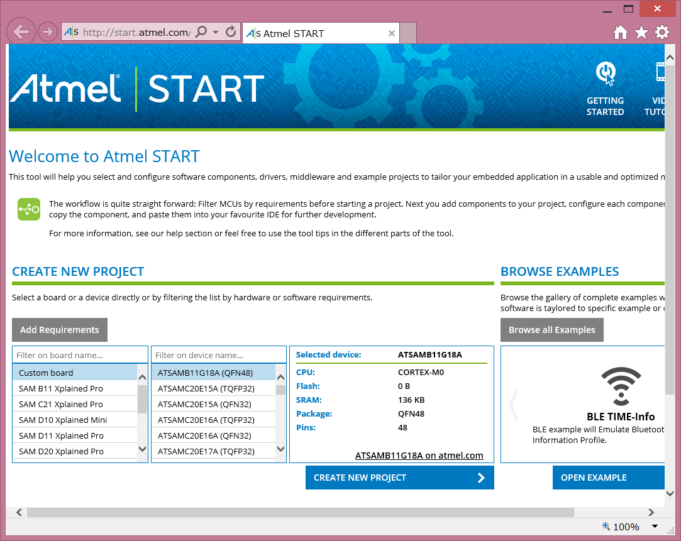This screenshot has width=681, height=541.
Task: Select ATSAMC20E17A (TQFP32) device
Action: pyautogui.click(x=213, y=451)
